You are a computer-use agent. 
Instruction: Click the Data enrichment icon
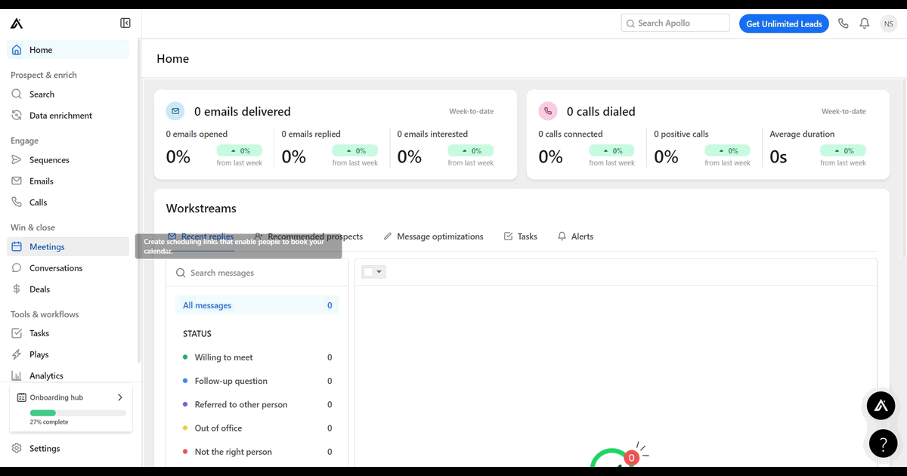[17, 116]
